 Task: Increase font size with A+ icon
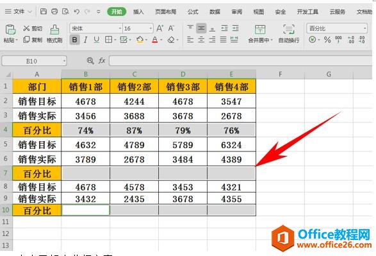click(159, 28)
